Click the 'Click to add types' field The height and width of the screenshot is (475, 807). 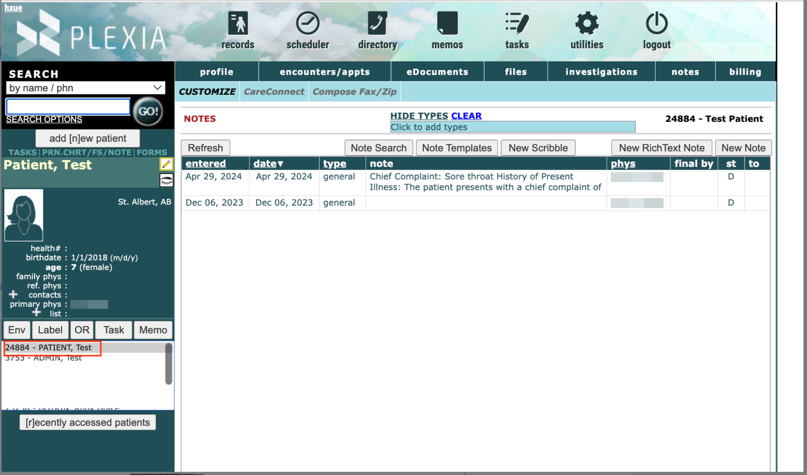pos(513,127)
